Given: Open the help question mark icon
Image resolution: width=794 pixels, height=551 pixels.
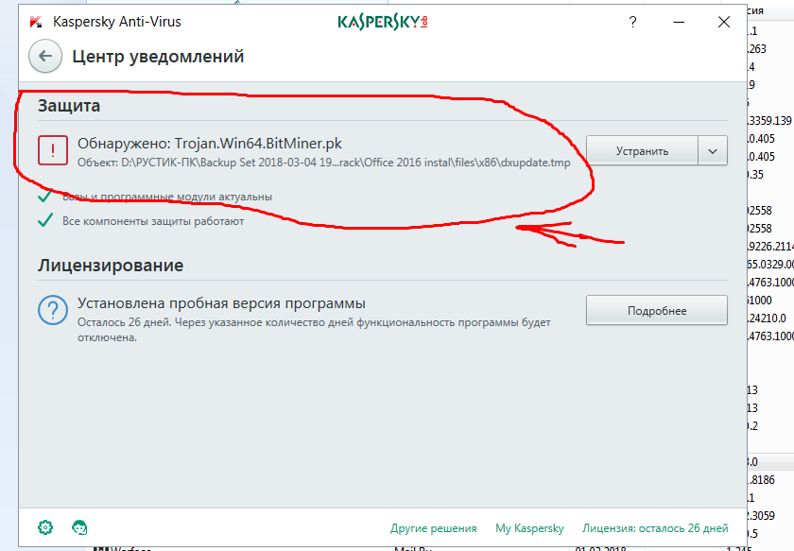Looking at the screenshot, I should pyautogui.click(x=632, y=22).
